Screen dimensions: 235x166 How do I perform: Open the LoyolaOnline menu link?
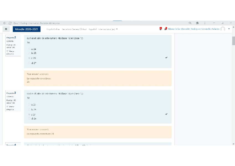[x=53, y=29]
